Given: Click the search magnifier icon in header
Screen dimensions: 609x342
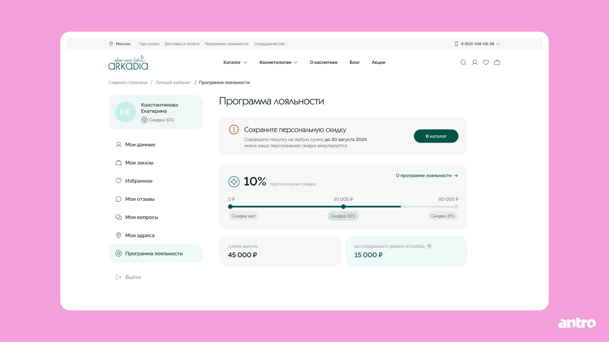Looking at the screenshot, I should [463, 62].
